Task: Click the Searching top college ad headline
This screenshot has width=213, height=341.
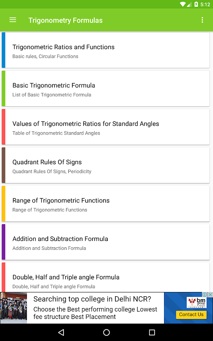Action: 92,299
